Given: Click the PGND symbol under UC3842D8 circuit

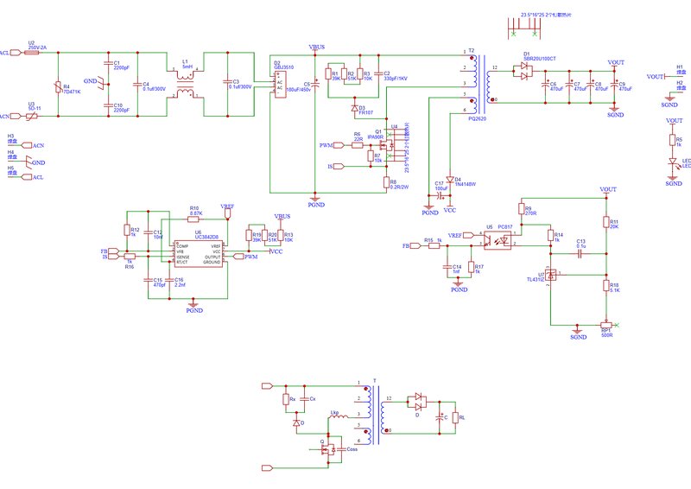Looking at the screenshot, I should tap(193, 307).
